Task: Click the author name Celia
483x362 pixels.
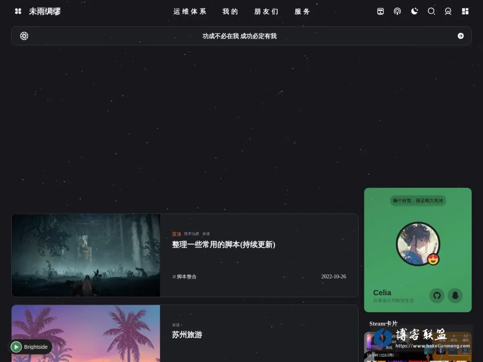Action: coord(382,293)
